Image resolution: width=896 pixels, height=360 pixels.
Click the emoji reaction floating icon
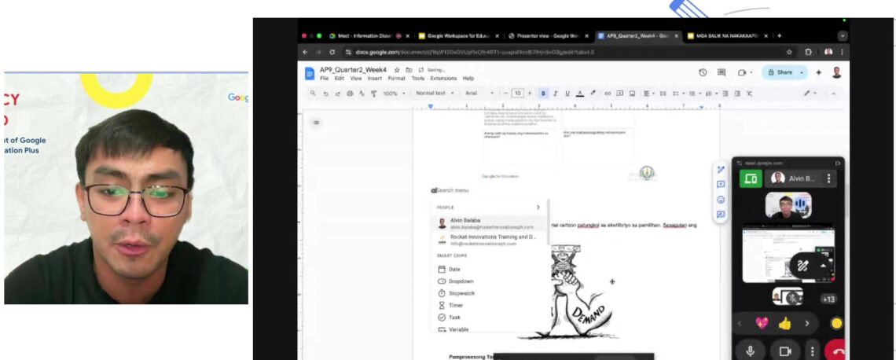click(721, 200)
